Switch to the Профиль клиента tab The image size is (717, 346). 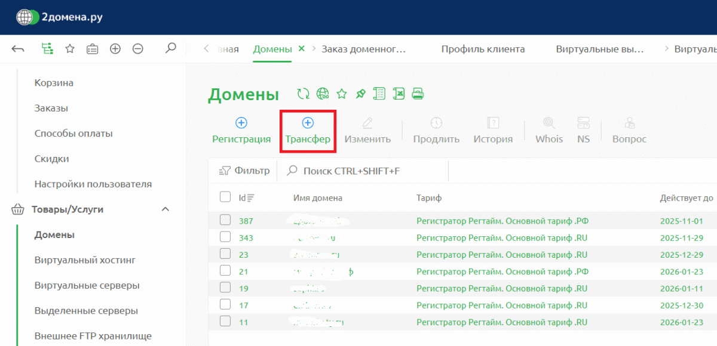coord(483,49)
